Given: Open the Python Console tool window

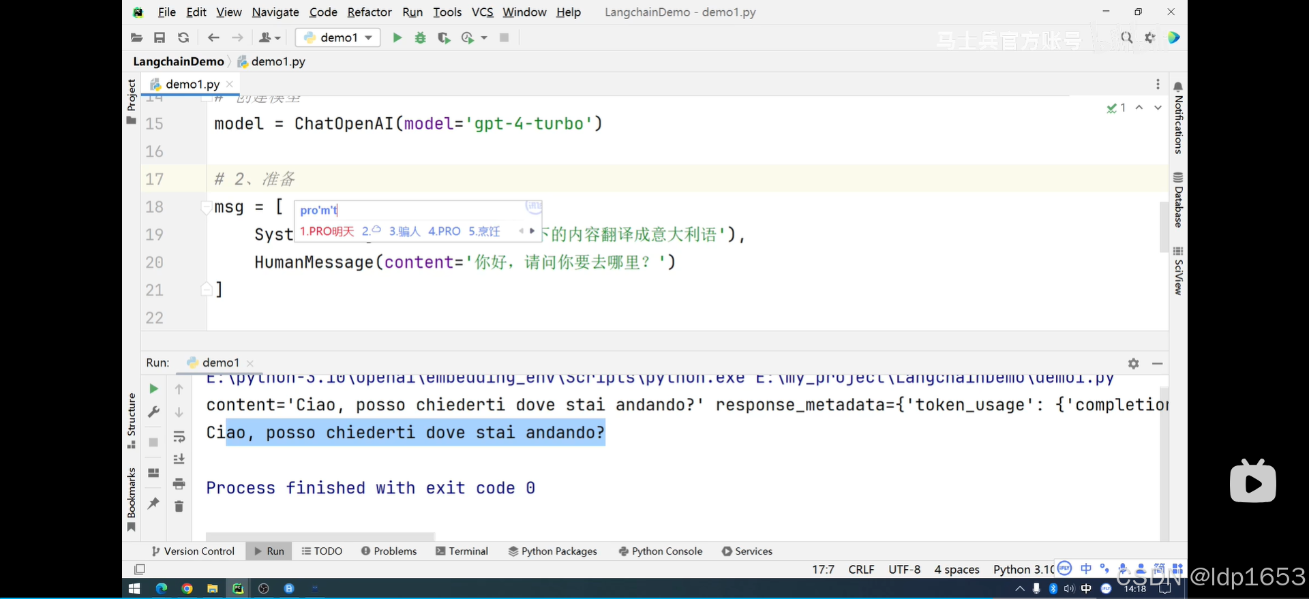Looking at the screenshot, I should (660, 551).
